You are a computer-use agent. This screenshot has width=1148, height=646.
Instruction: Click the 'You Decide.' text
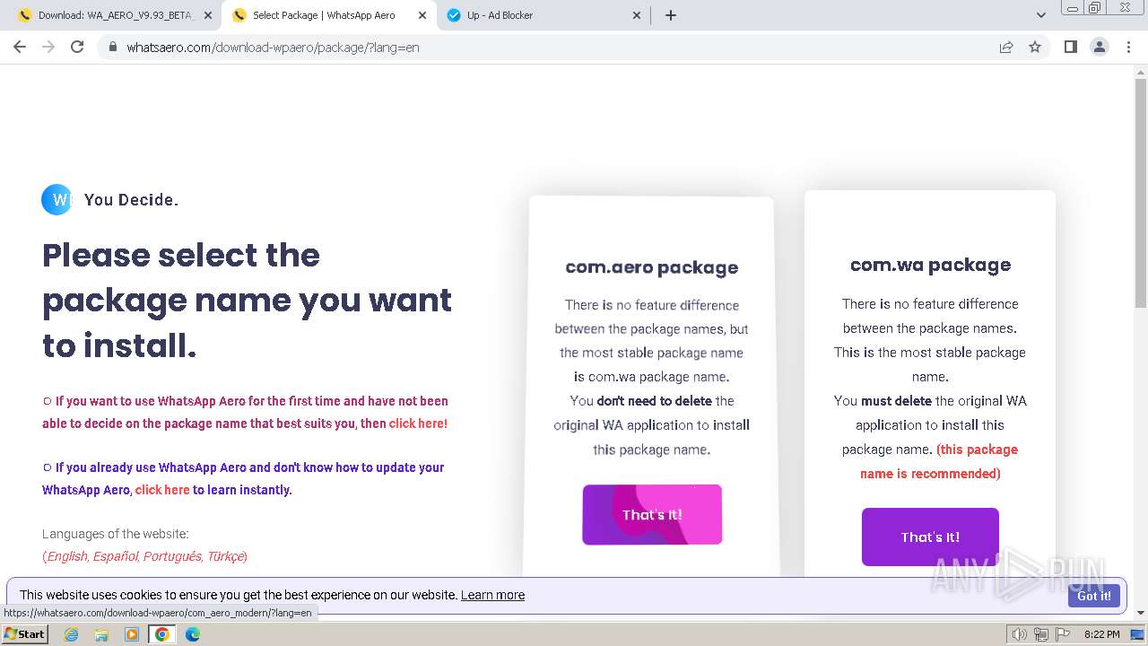[131, 200]
